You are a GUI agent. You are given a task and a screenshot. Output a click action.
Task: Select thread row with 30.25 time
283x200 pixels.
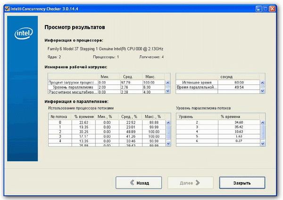pyautogui.click(x=107, y=132)
